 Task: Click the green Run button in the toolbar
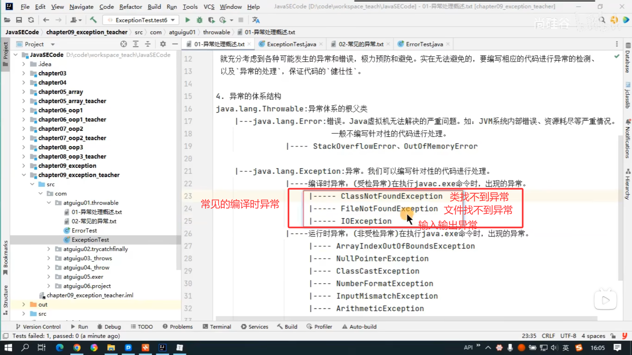[x=187, y=20]
